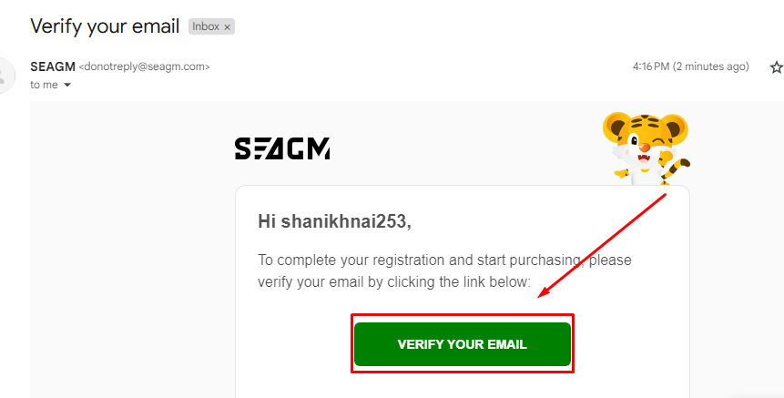Star this email from SEAGM
Viewport: 784px width, 398px height.
776,67
